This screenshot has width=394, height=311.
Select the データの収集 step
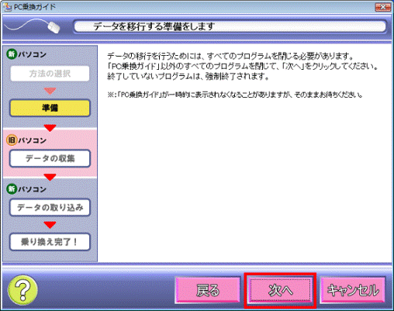[x=50, y=158]
